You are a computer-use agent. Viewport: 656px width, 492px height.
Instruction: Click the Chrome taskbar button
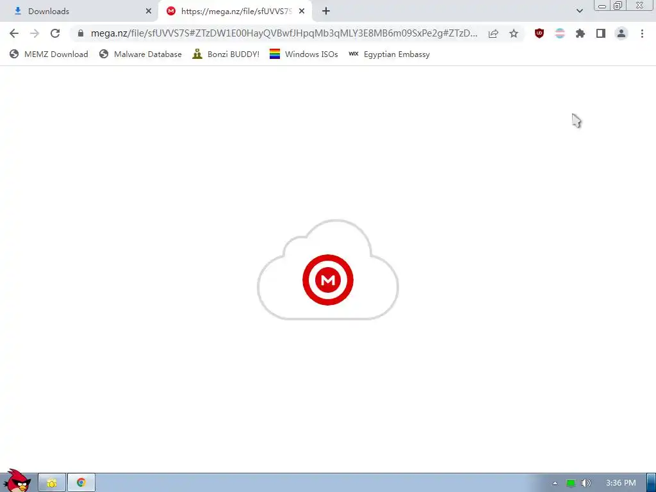click(x=81, y=483)
